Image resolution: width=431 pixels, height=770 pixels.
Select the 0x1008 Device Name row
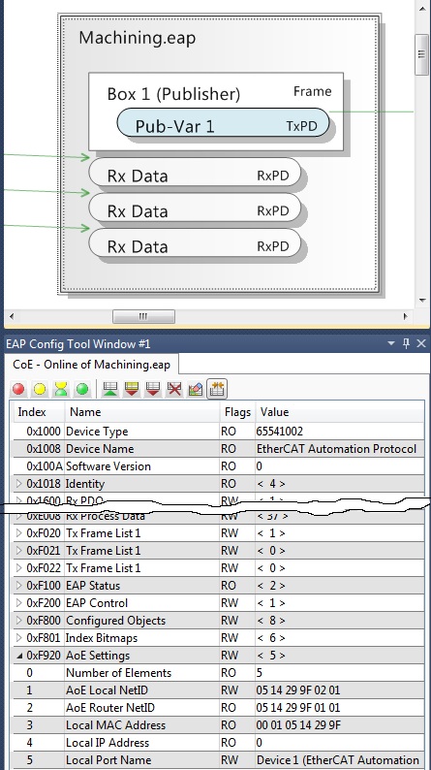coord(219,449)
